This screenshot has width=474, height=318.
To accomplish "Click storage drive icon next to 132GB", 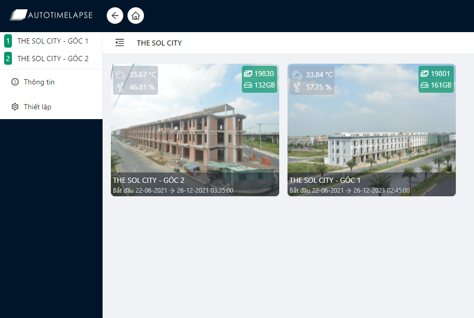I will tap(248, 85).
